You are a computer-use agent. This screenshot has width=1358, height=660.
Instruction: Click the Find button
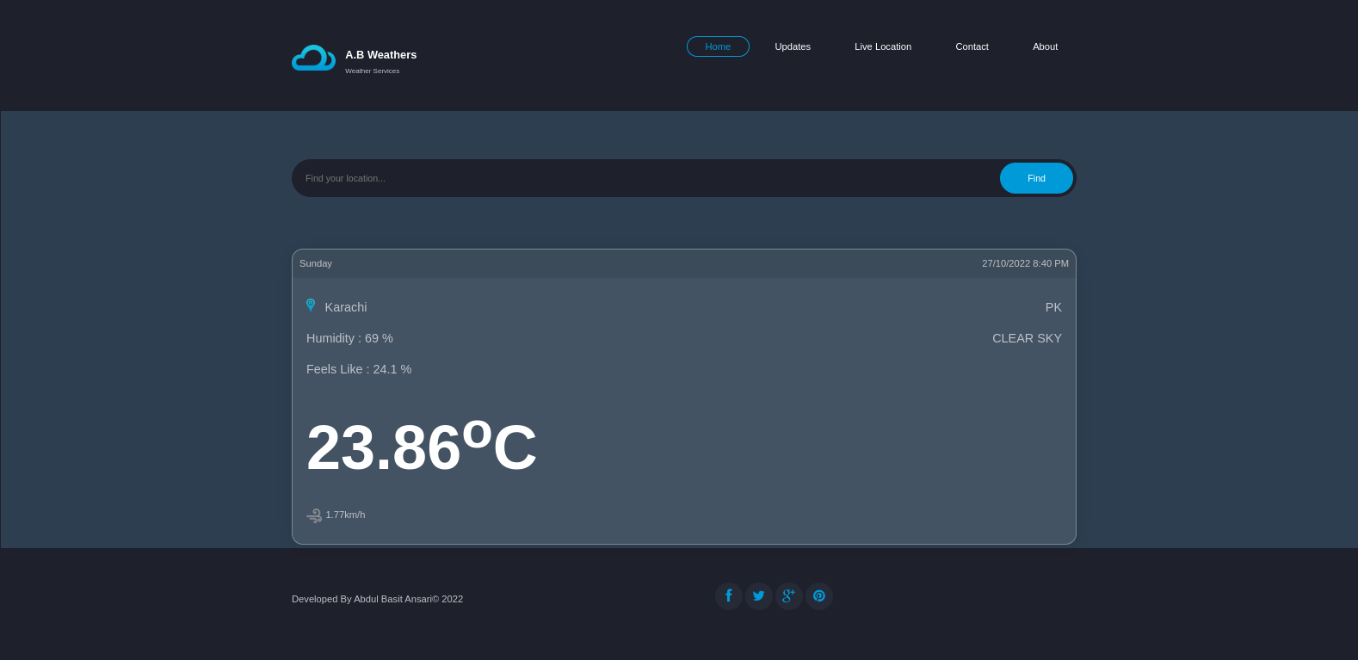[1036, 178]
